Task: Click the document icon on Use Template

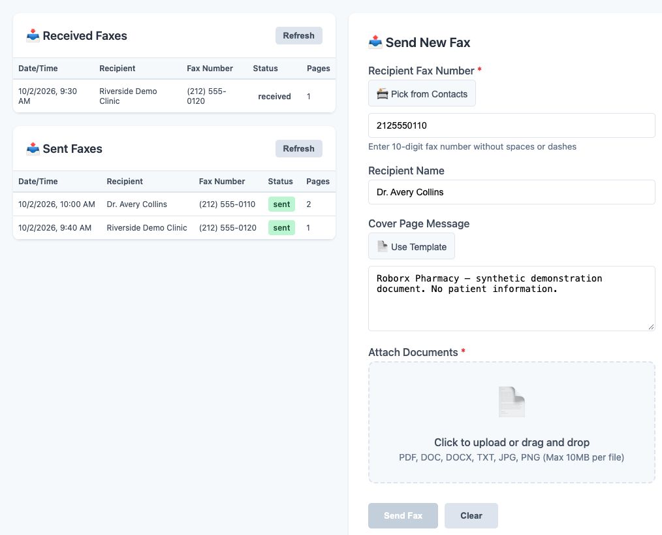Action: click(383, 246)
